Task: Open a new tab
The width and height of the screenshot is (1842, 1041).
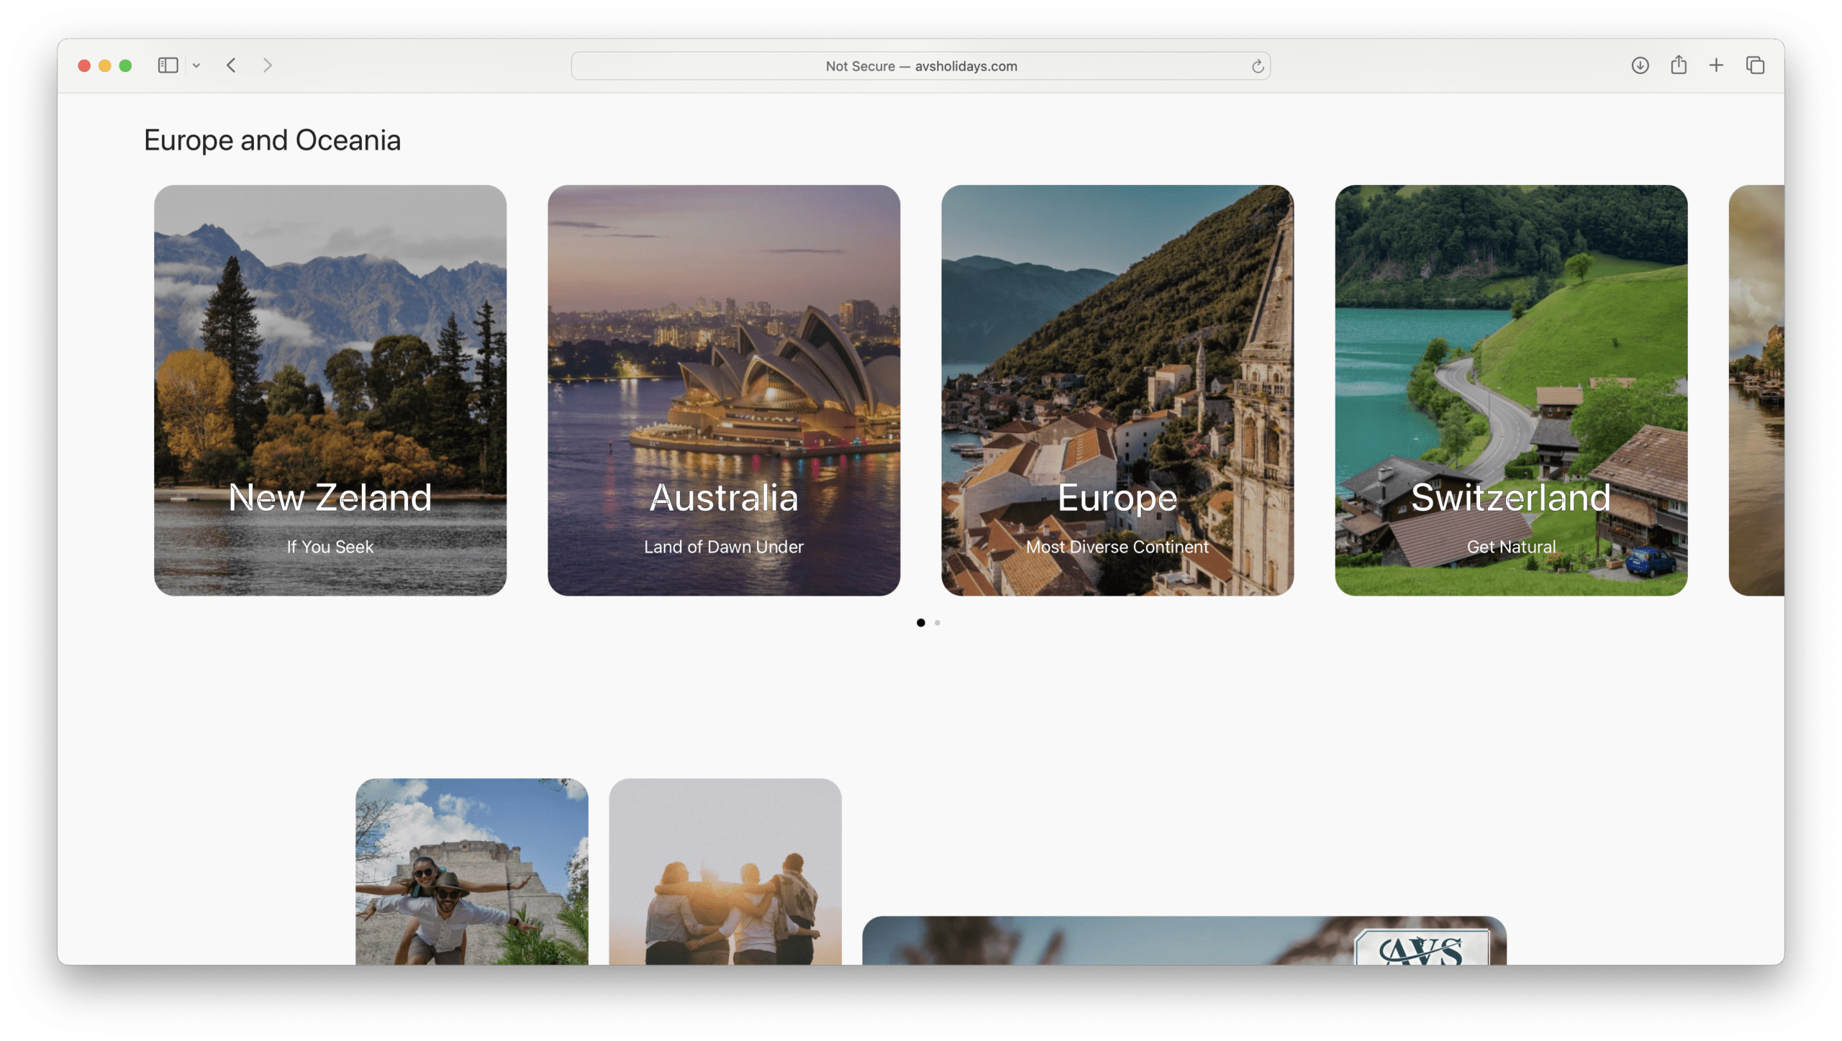Action: 1716,65
